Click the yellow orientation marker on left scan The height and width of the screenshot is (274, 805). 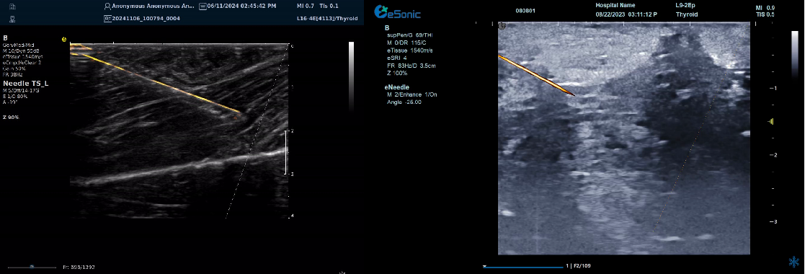[x=65, y=38]
